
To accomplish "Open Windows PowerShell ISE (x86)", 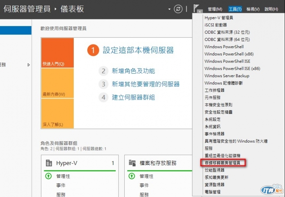I will (232, 68).
